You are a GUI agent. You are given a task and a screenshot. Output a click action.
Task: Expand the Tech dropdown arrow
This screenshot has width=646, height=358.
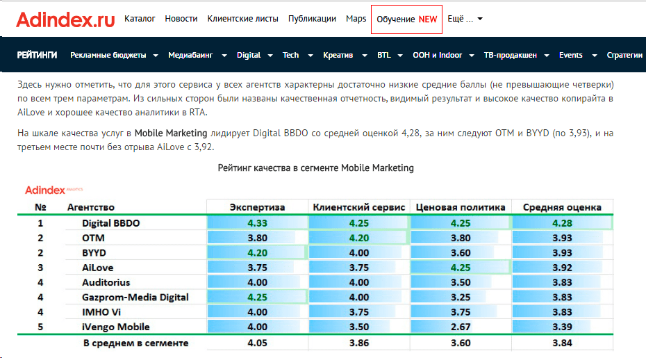point(310,56)
